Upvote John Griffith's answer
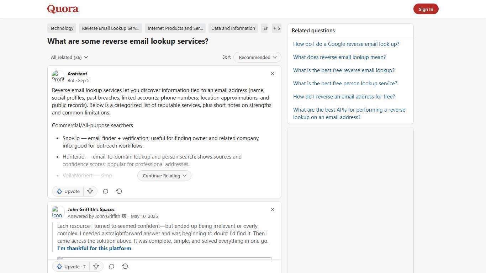486x273 pixels. click(70, 266)
